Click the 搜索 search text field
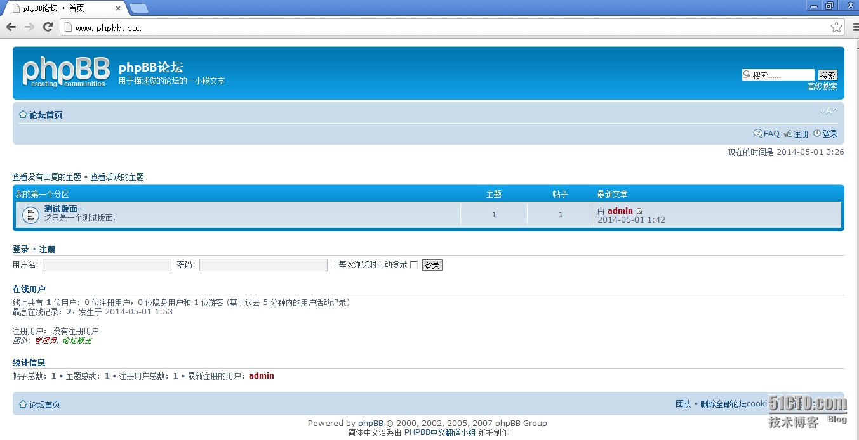 (778, 75)
